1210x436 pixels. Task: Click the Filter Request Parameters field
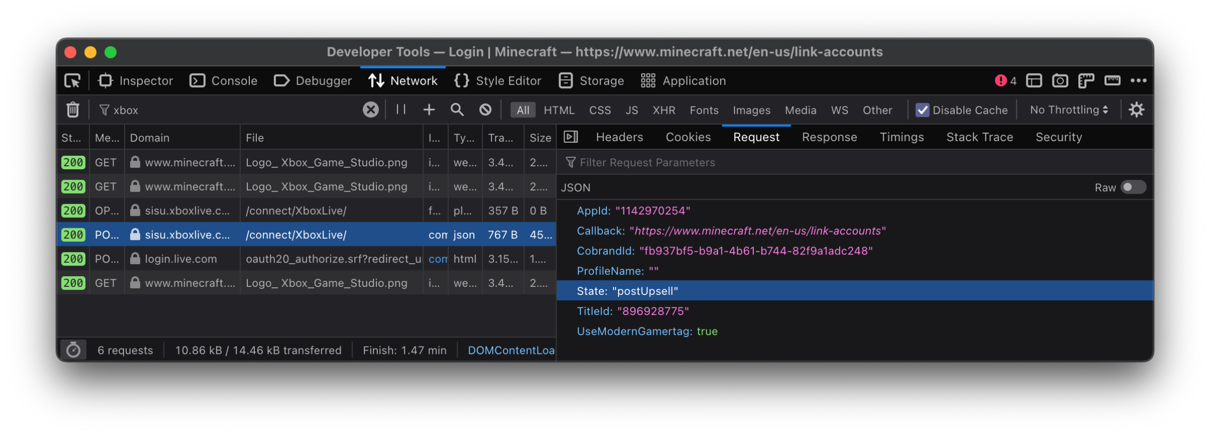(855, 162)
